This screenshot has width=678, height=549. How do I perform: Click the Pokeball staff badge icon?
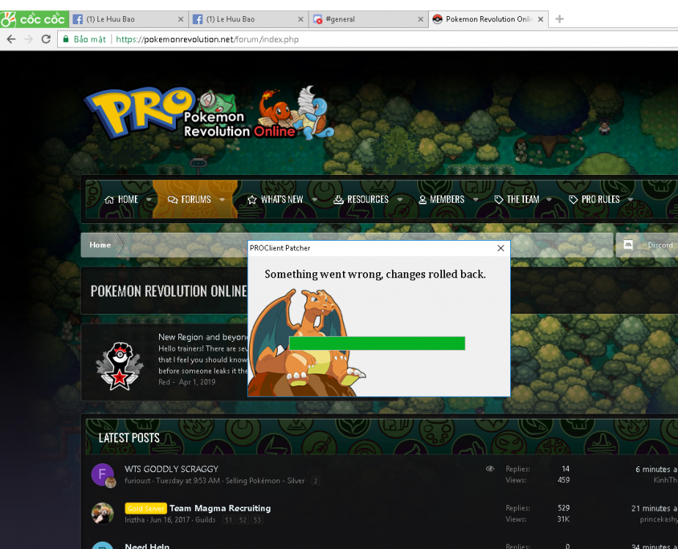120,364
